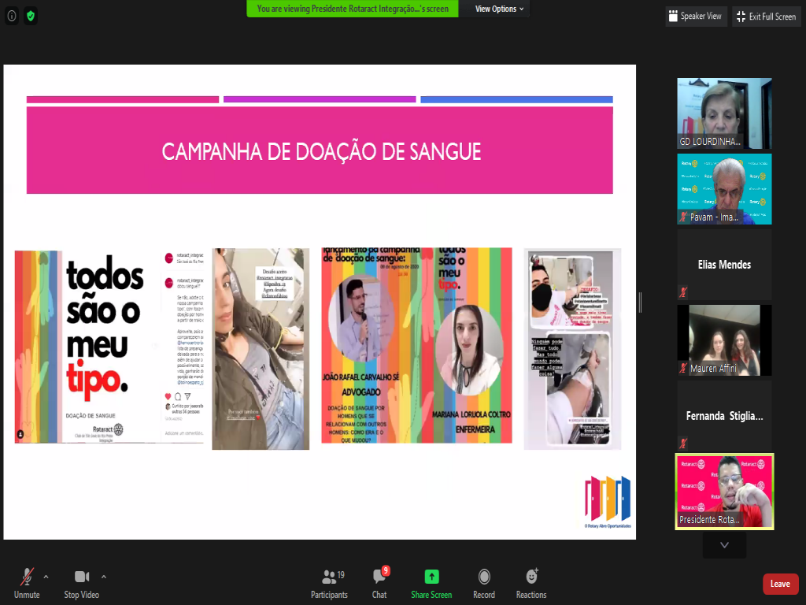Select the GD Lourdinha video thumbnail
The image size is (806, 605).
click(x=724, y=113)
